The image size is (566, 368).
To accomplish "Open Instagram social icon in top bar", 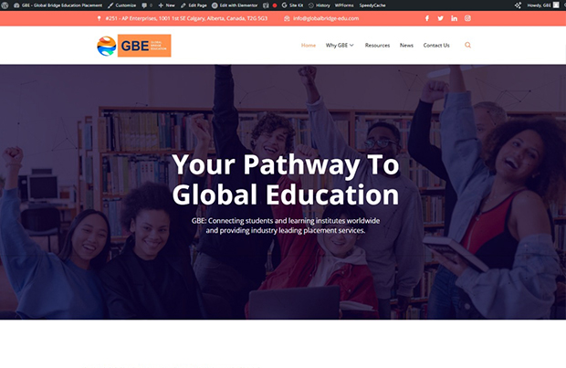I will pos(467,18).
